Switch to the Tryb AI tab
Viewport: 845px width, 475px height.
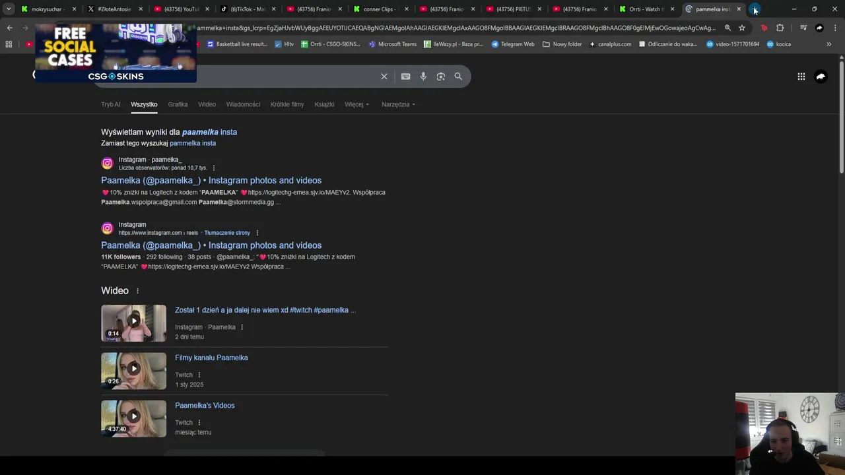[111, 104]
